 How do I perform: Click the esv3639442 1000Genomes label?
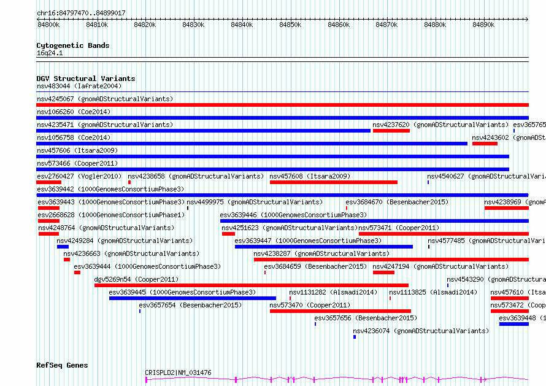coord(110,189)
